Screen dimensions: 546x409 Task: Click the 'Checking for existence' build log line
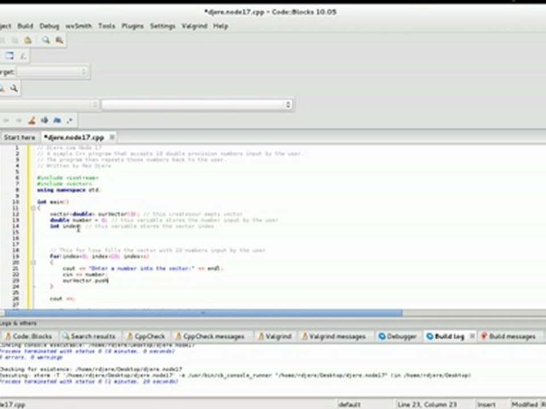(91, 369)
